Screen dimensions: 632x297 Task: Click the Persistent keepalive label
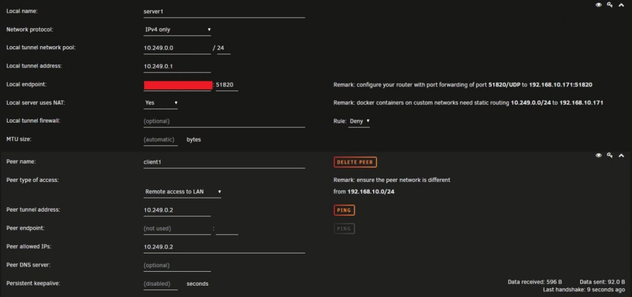click(x=33, y=283)
